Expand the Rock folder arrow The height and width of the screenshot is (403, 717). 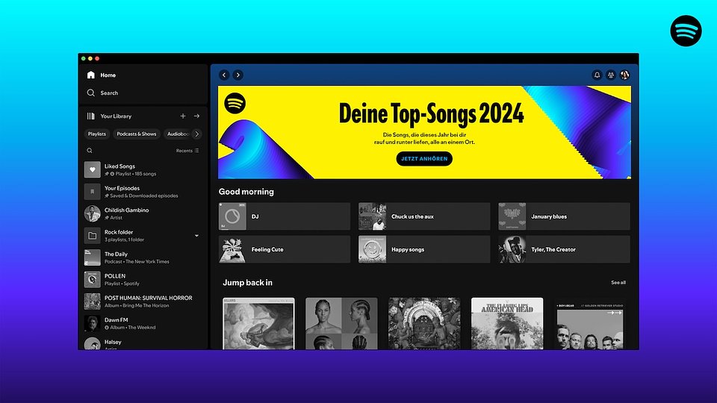(x=197, y=236)
